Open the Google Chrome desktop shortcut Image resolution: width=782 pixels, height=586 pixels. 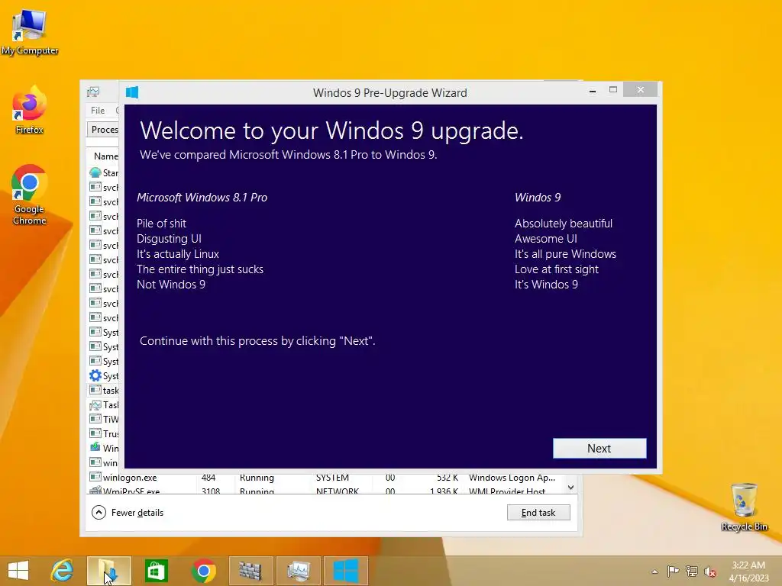[x=30, y=195]
